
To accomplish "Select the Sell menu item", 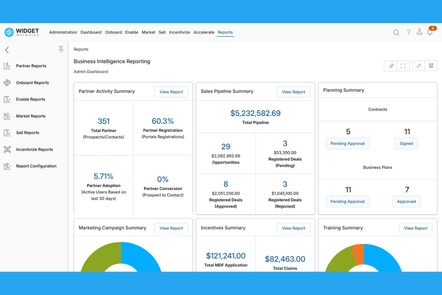I will click(162, 32).
